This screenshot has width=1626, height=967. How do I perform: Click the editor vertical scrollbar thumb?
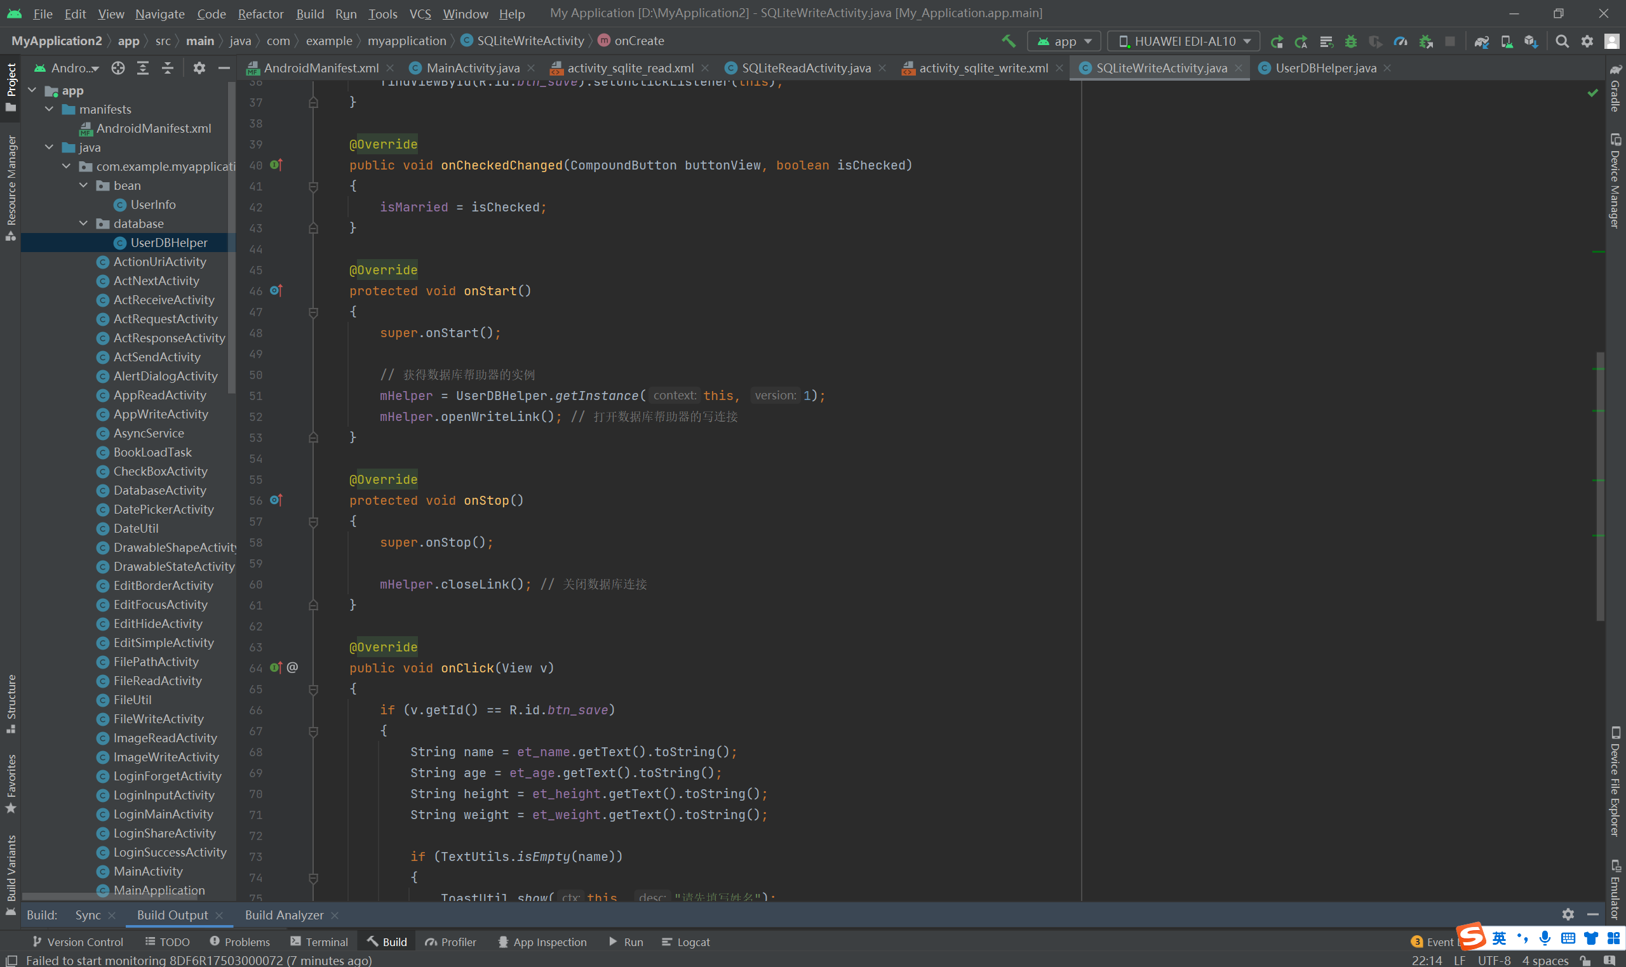[x=1600, y=486]
